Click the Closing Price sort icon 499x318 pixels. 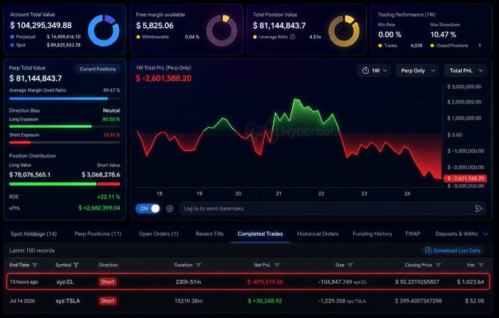pyautogui.click(x=438, y=265)
